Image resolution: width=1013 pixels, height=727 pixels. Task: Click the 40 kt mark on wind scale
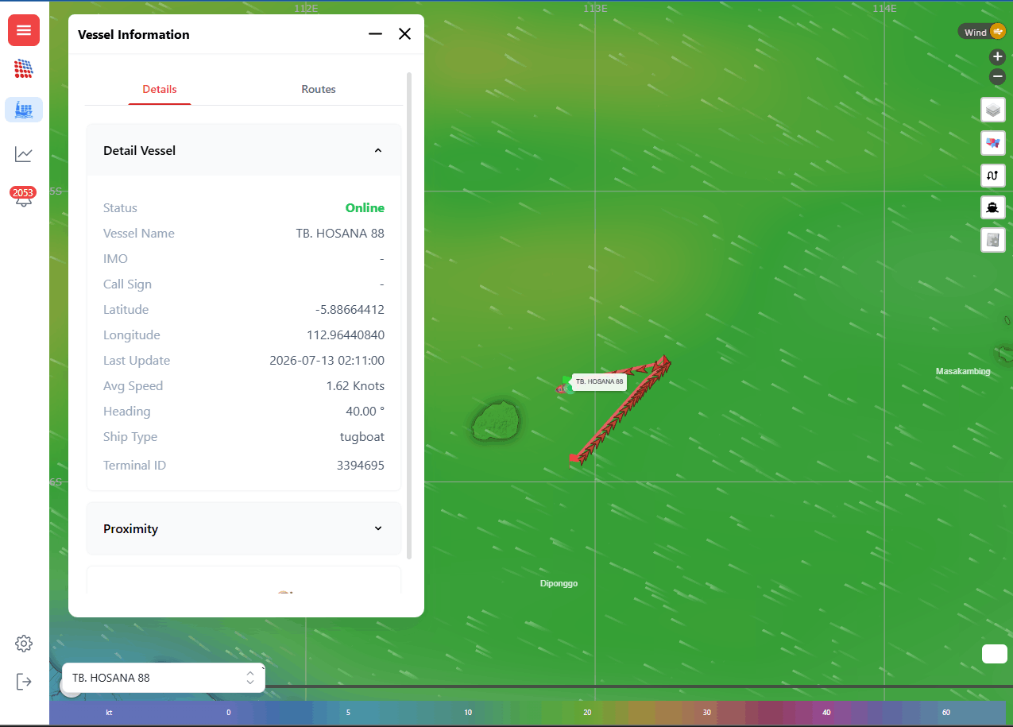(x=826, y=713)
